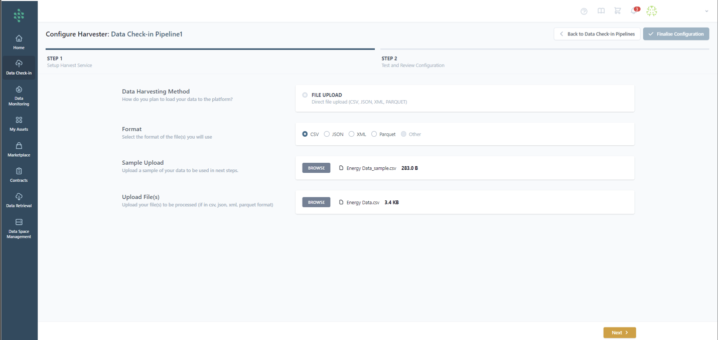718x340 pixels.
Task: Open Marketplace in the sidebar
Action: (x=19, y=149)
